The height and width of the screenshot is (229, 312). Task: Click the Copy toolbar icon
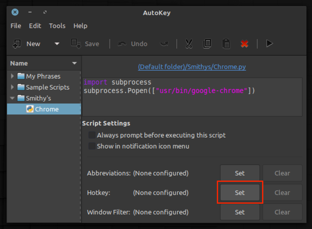[207, 43]
